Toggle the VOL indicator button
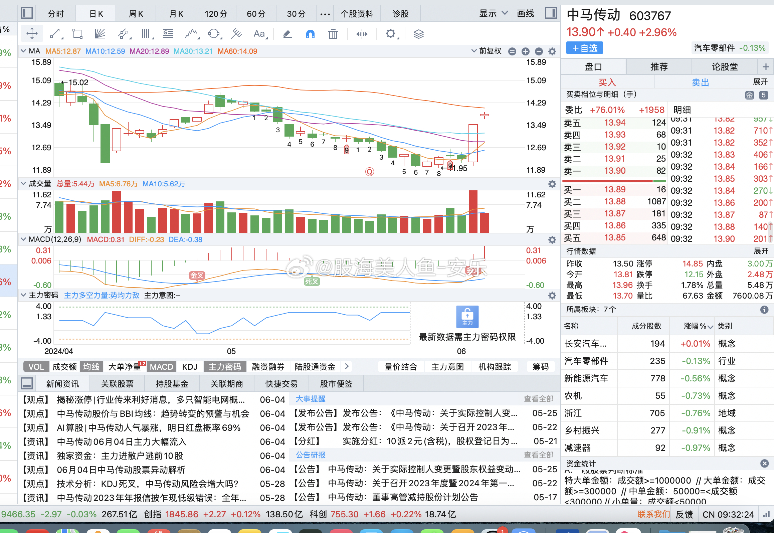Viewport: 774px width, 533px height. tap(36, 367)
